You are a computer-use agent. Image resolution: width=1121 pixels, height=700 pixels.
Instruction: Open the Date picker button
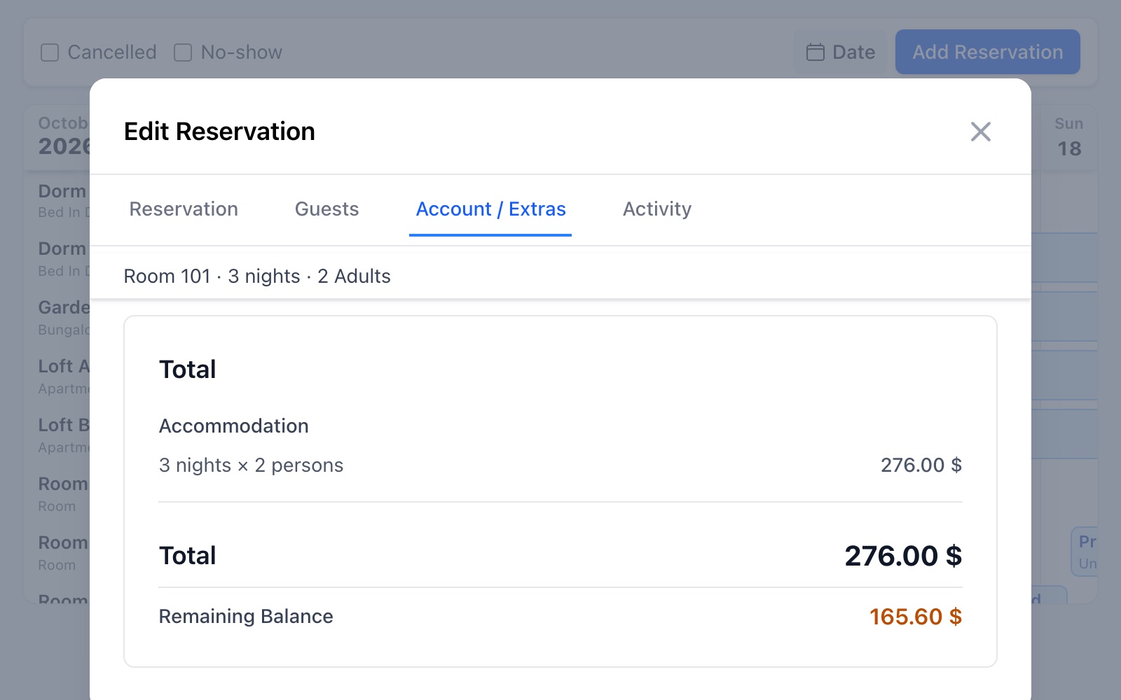(840, 52)
